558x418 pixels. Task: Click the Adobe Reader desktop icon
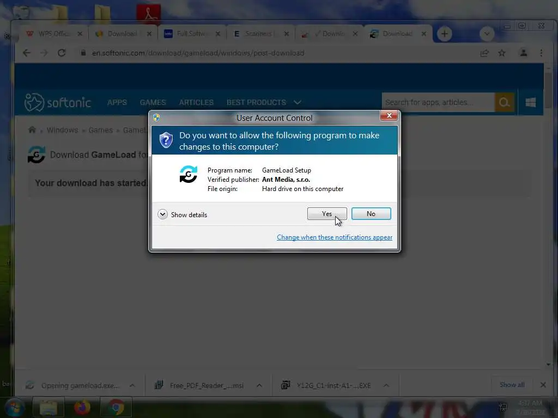click(x=148, y=13)
